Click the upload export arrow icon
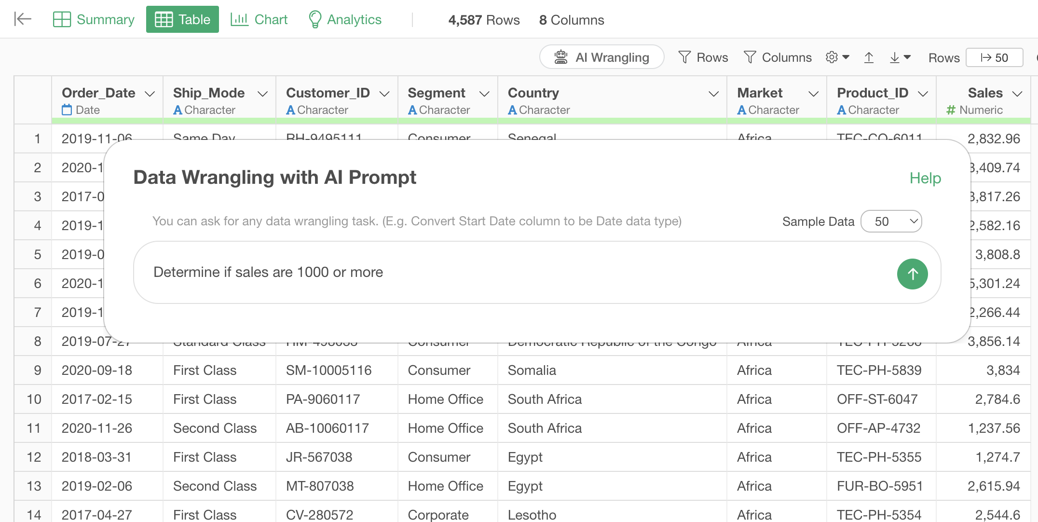Image resolution: width=1038 pixels, height=522 pixels. click(x=869, y=57)
